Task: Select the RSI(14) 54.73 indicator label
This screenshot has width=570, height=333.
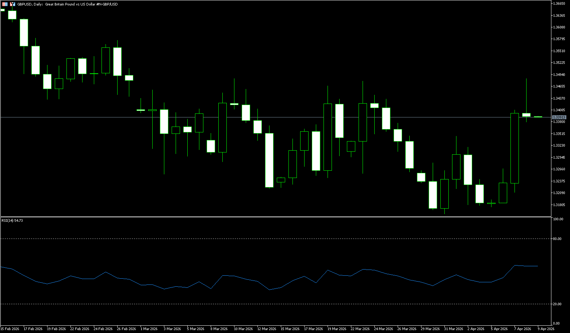Action: click(12, 220)
